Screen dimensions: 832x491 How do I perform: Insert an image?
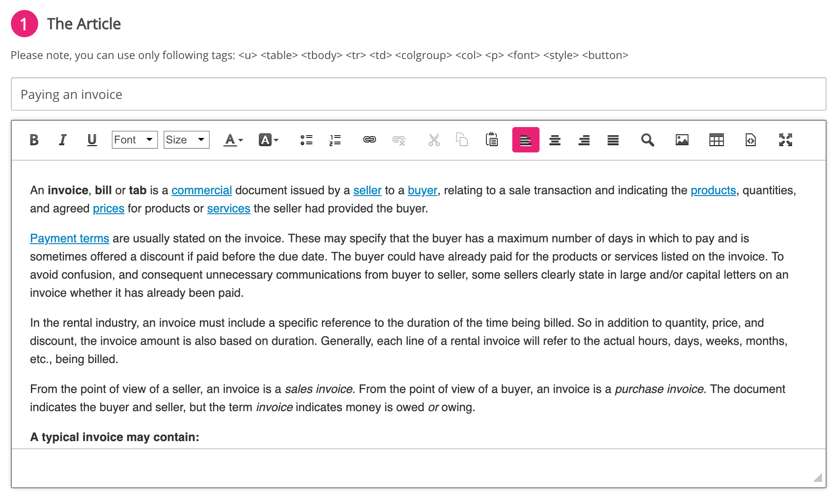pos(681,140)
